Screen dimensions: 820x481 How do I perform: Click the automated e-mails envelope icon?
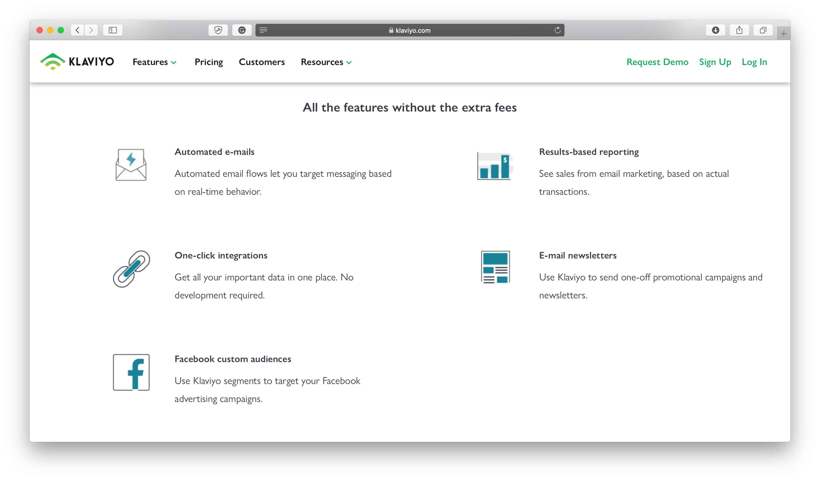coord(131,165)
